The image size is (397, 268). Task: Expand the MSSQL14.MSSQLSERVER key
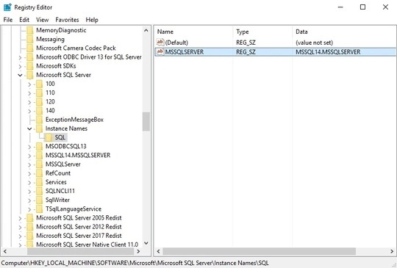(29, 156)
